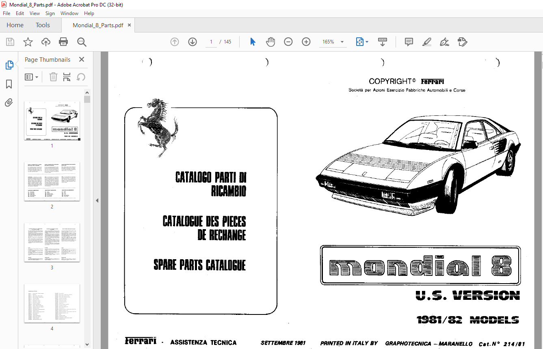Select page 4 thumbnail
The height and width of the screenshot is (349, 543).
[x=52, y=303]
